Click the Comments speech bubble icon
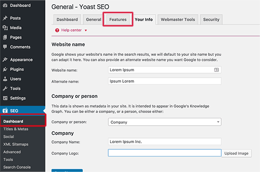The image size is (260, 172). pos(5,47)
